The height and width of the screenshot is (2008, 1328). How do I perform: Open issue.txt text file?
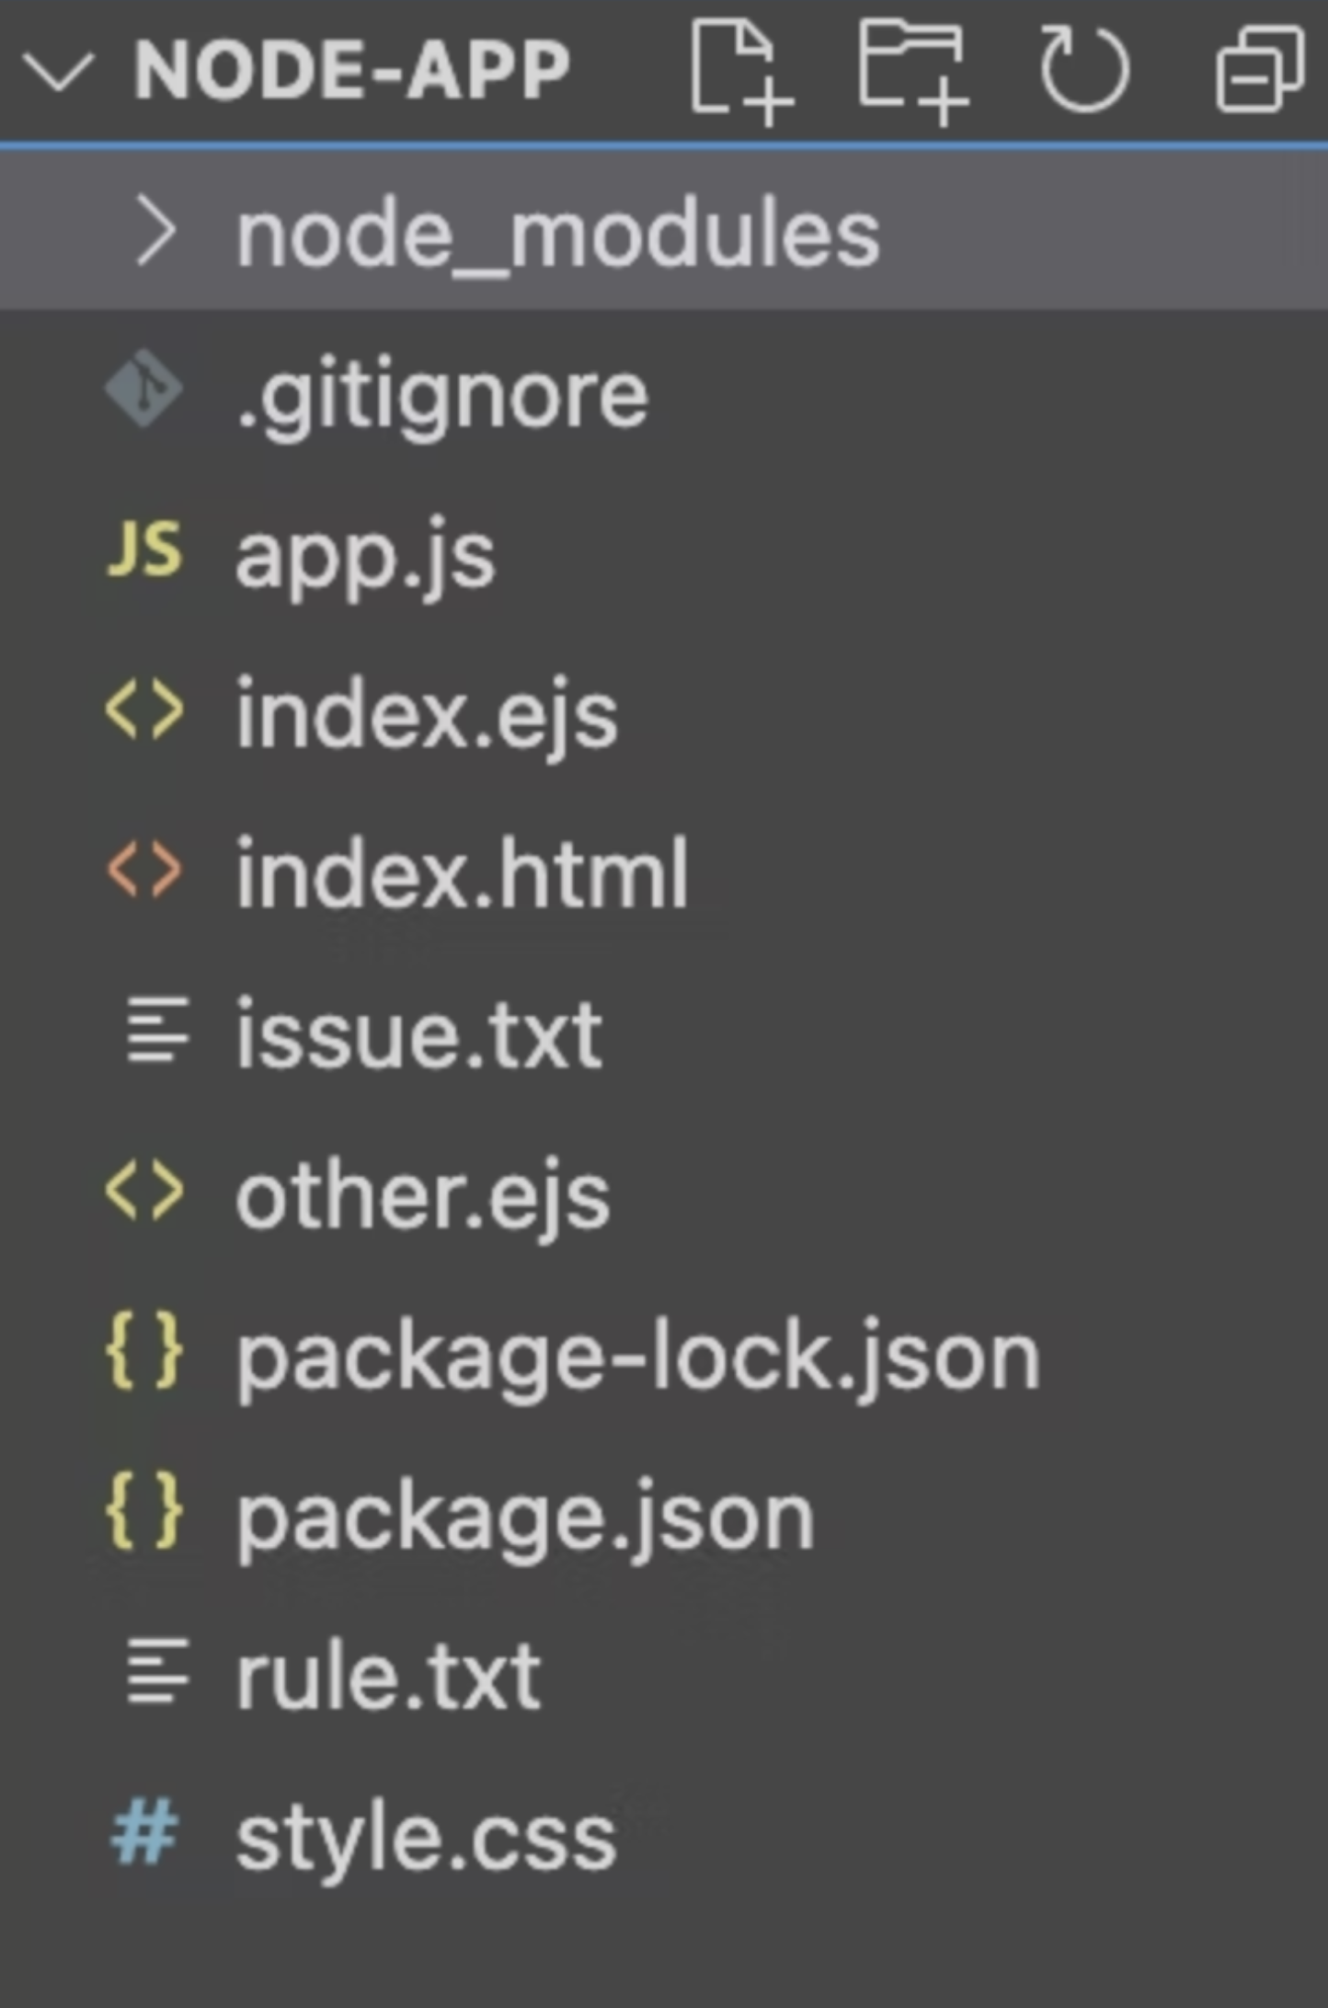coord(418,1035)
